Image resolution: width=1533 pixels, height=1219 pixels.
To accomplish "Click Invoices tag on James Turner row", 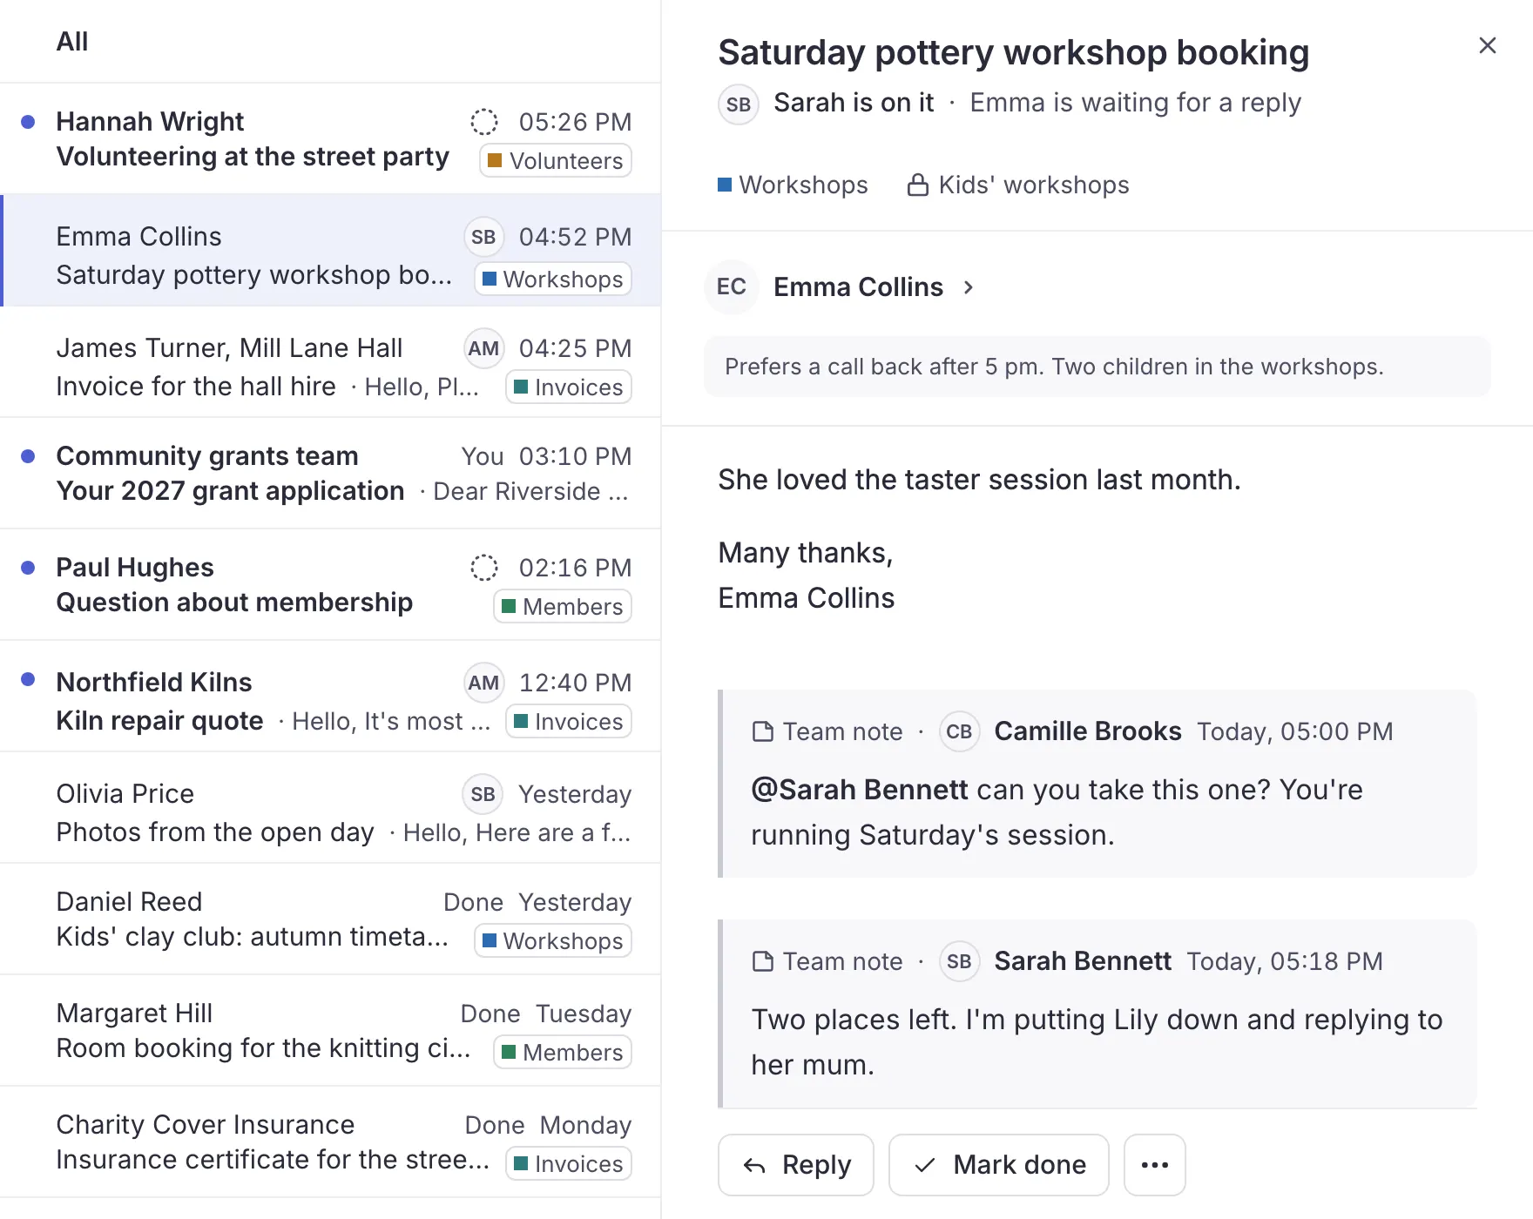I will 569,387.
